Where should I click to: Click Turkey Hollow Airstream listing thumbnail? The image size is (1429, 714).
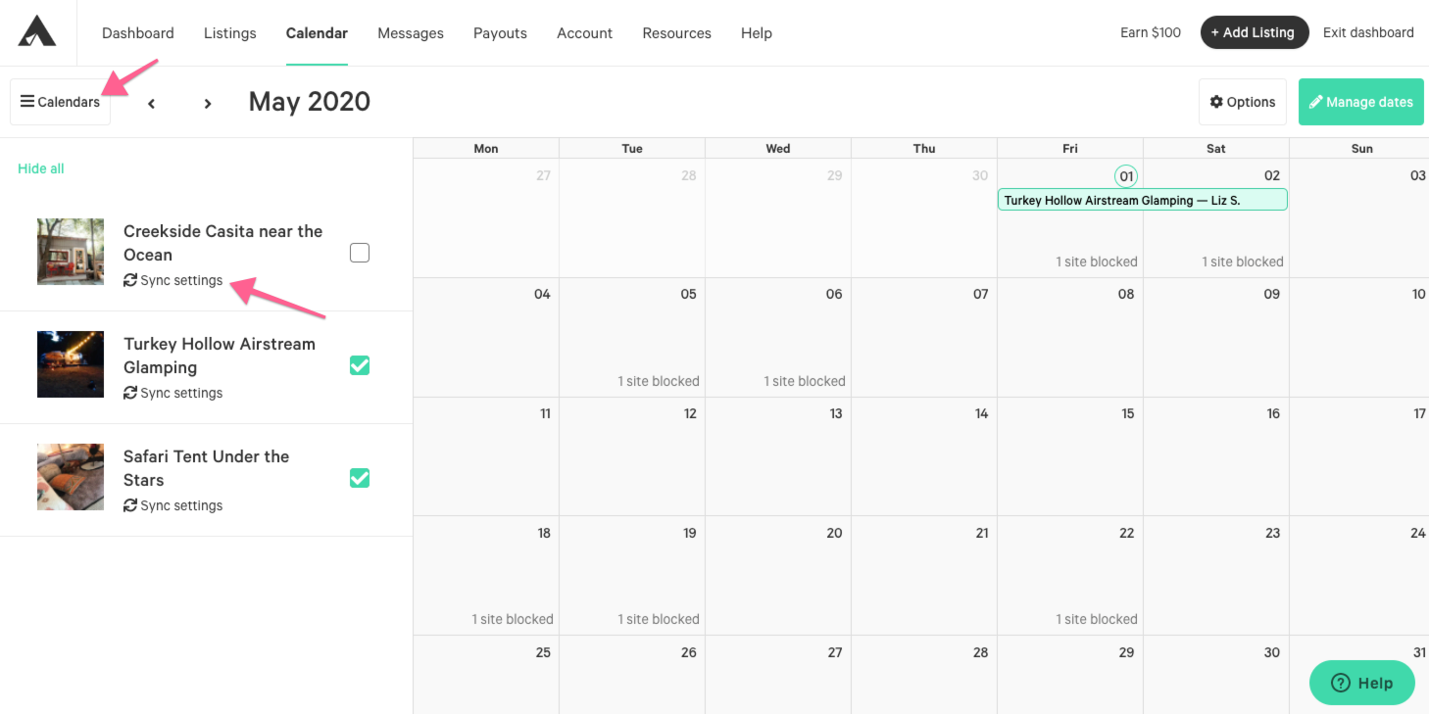71,364
